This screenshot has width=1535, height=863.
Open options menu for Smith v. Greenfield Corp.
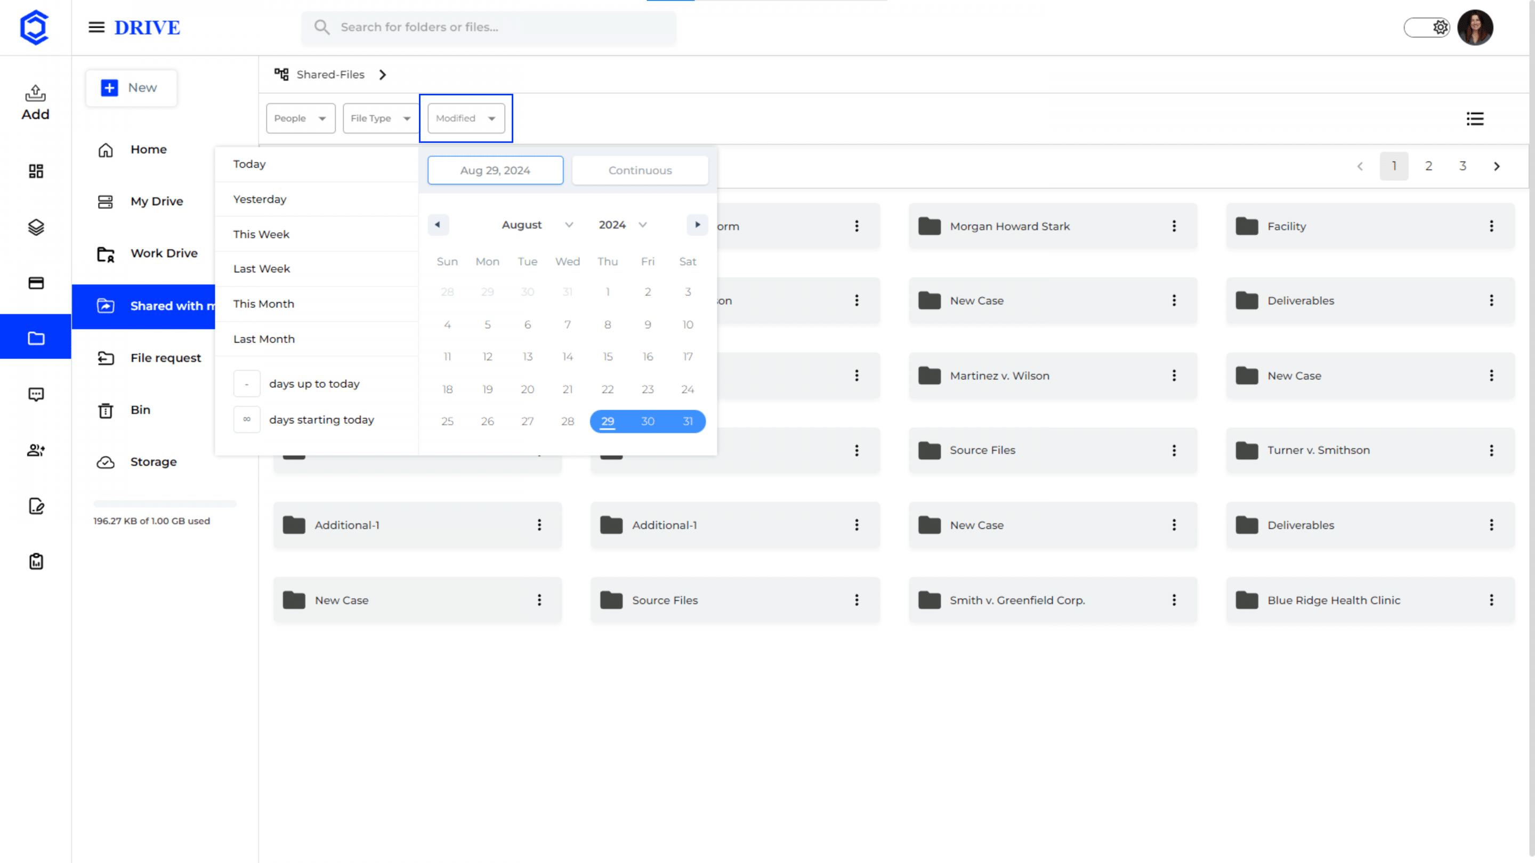pyautogui.click(x=1174, y=600)
